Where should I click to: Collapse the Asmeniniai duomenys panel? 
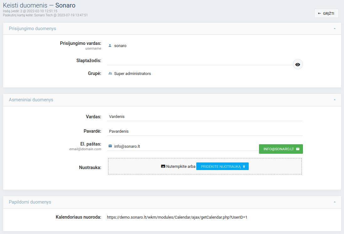(335, 100)
